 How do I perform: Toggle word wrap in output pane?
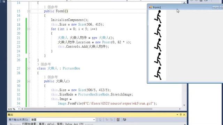124,119
